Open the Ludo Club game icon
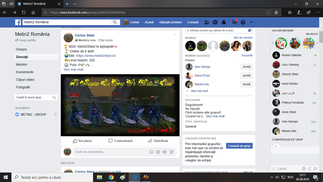The width and height of the screenshot is (323, 182). 308,43
